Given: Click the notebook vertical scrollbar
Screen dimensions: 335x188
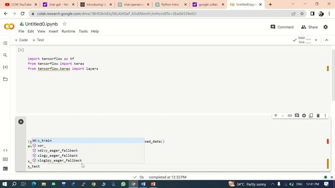Looking at the screenshot, I should pyautogui.click(x=333, y=75).
